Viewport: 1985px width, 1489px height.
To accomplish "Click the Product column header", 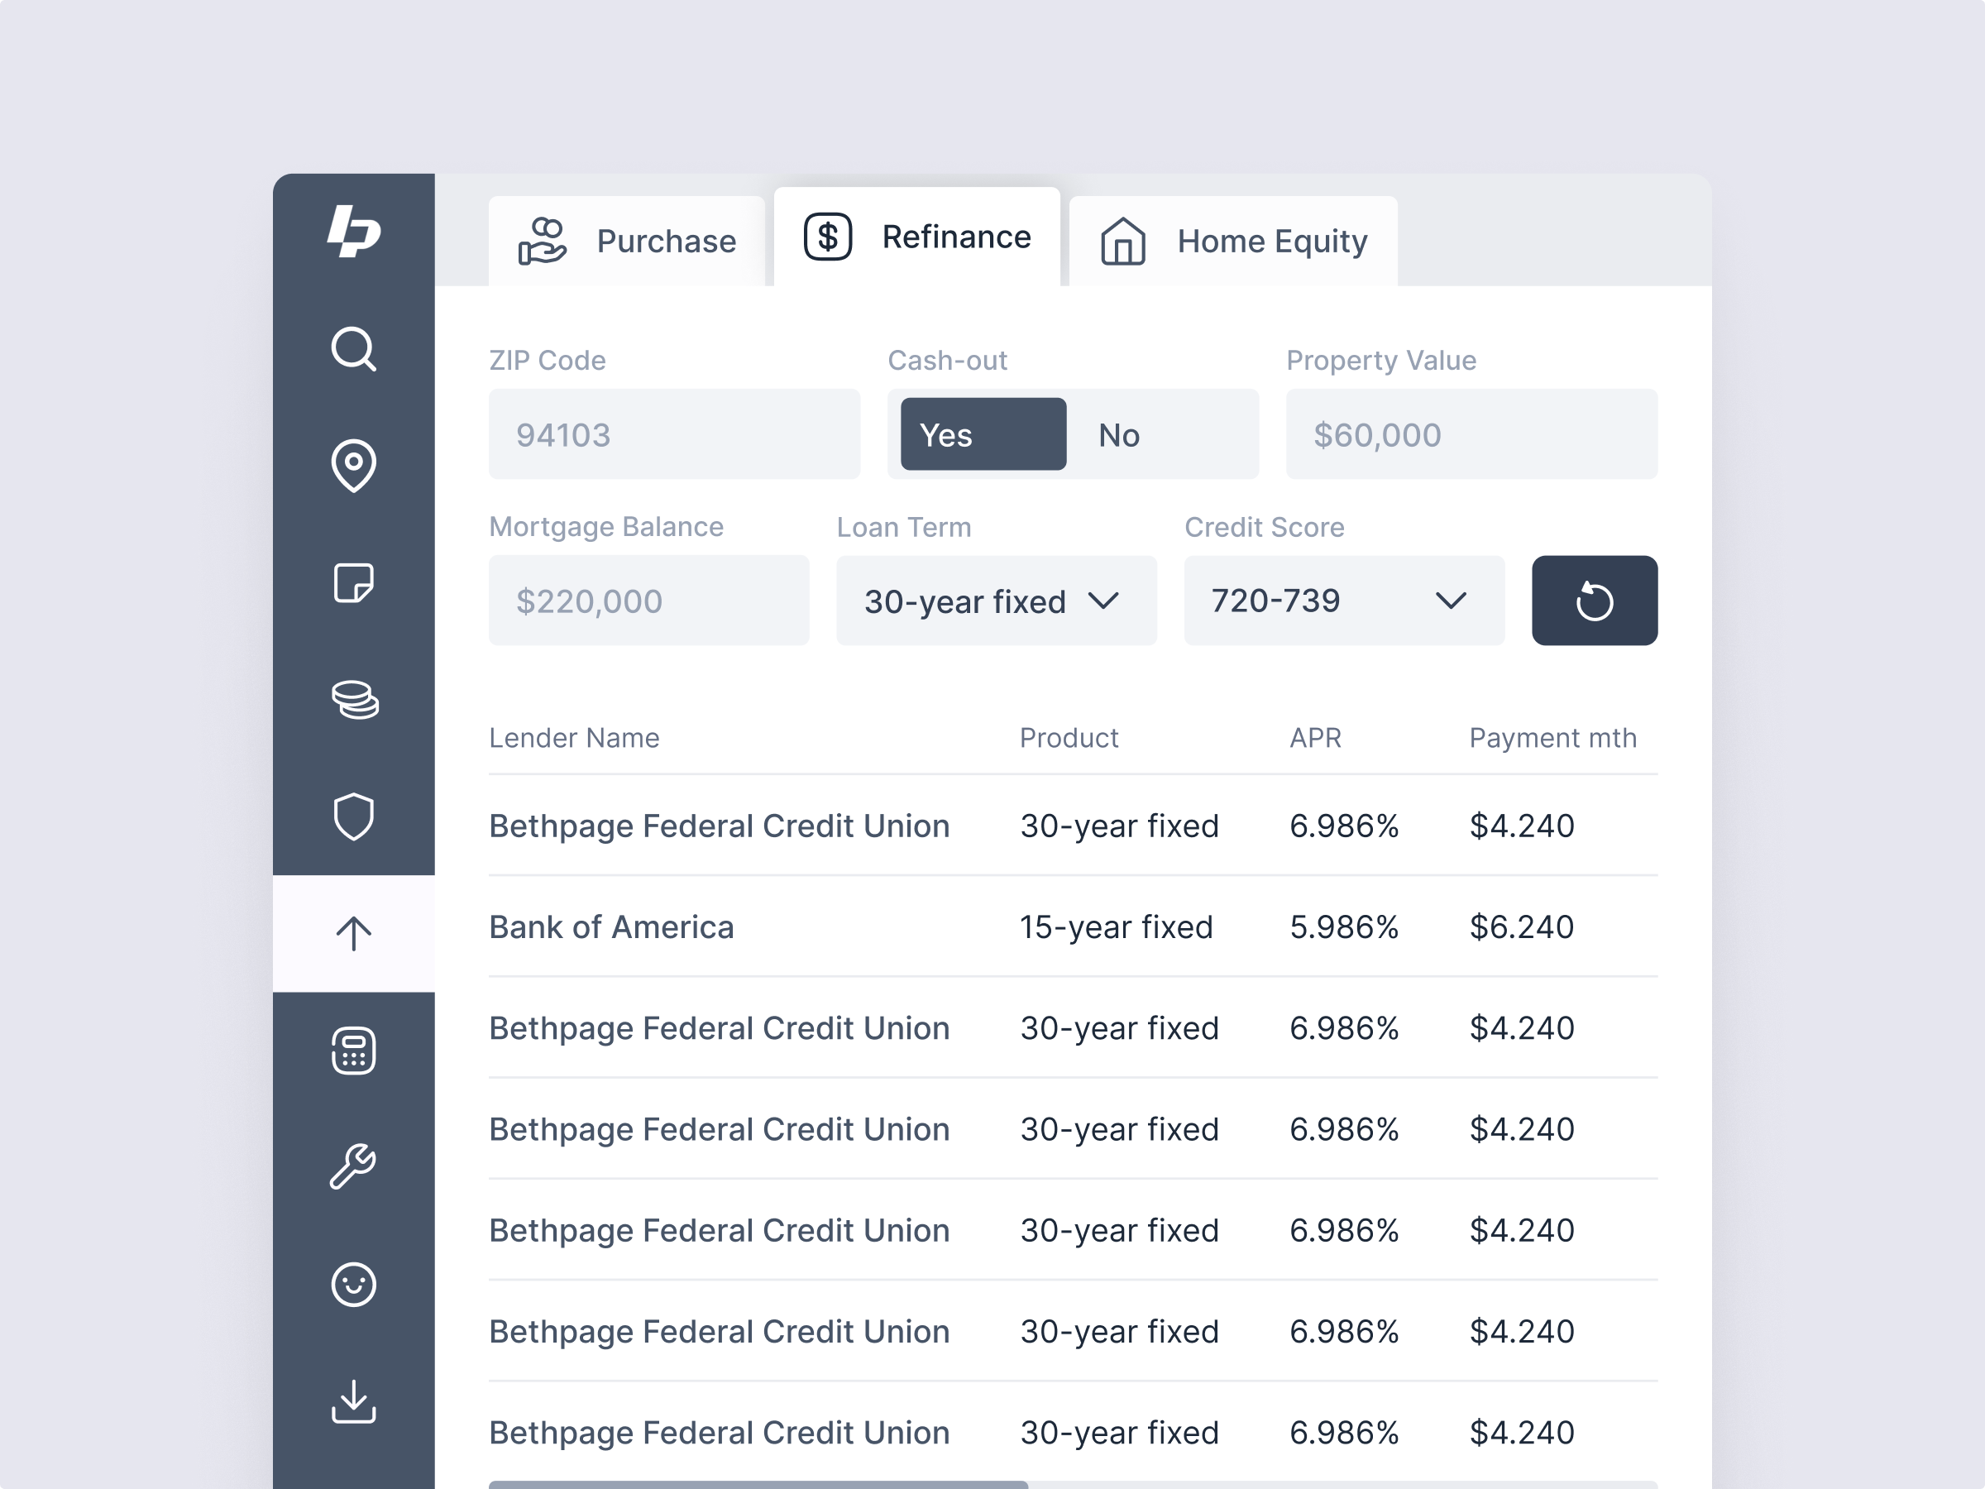I will pyautogui.click(x=1069, y=738).
